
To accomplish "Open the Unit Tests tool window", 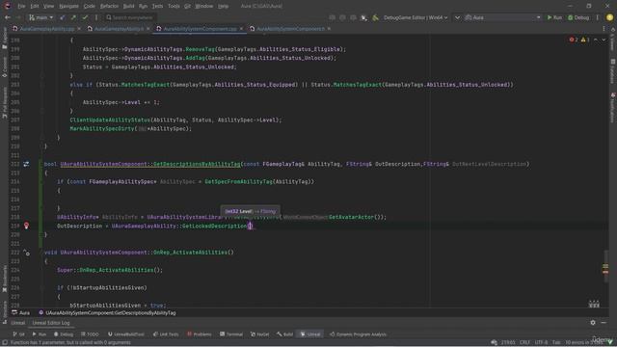I will 166,334.
